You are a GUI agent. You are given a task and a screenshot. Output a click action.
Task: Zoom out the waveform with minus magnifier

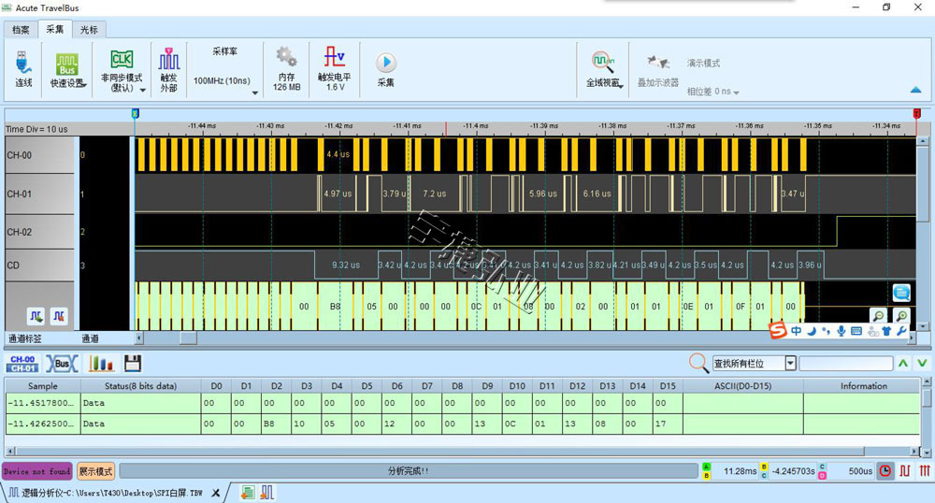point(878,316)
